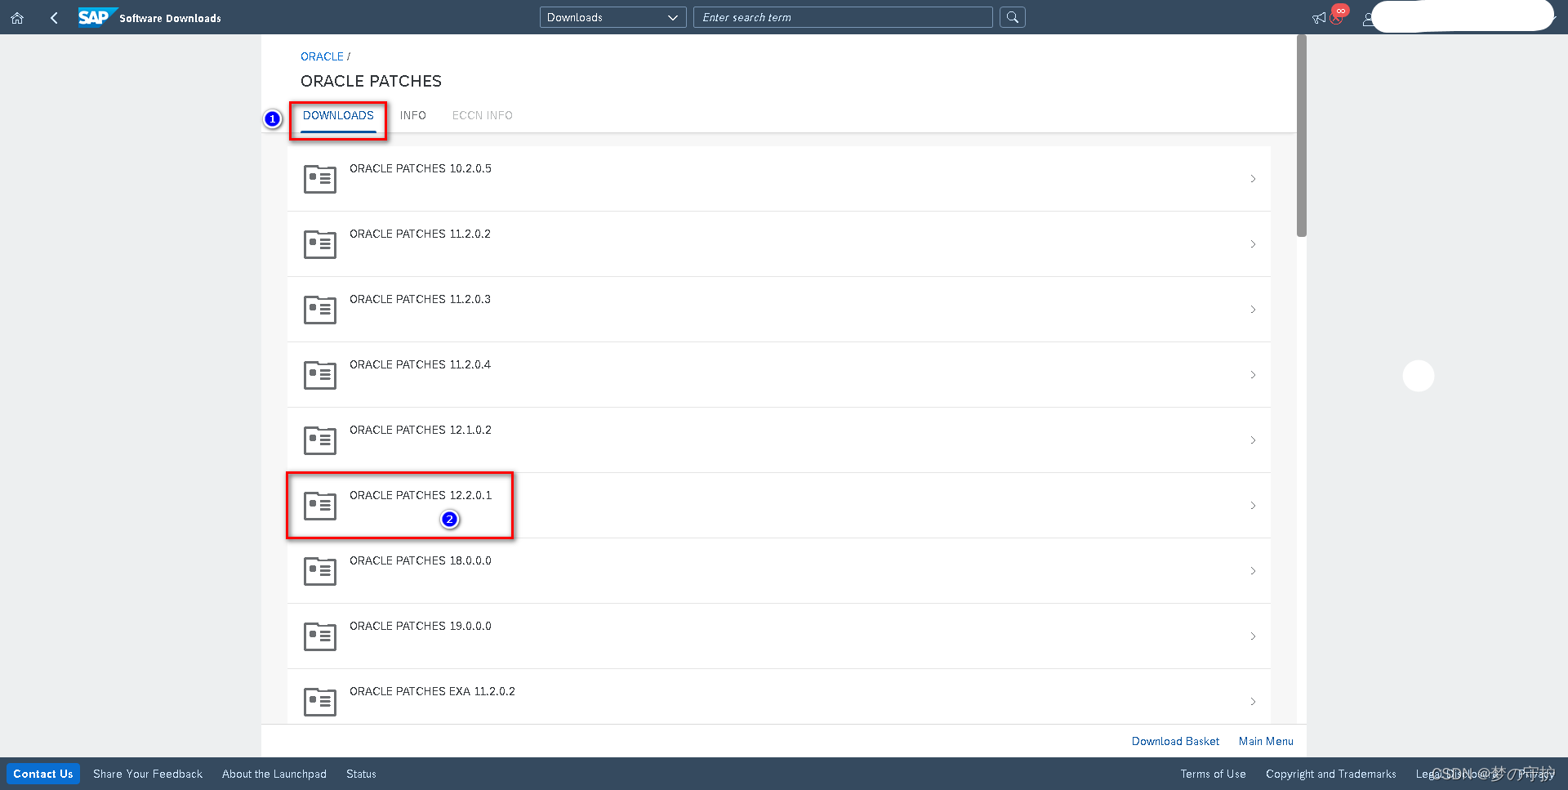Open the Main Menu link
Screen dimensions: 1568x790
[x=1266, y=741]
